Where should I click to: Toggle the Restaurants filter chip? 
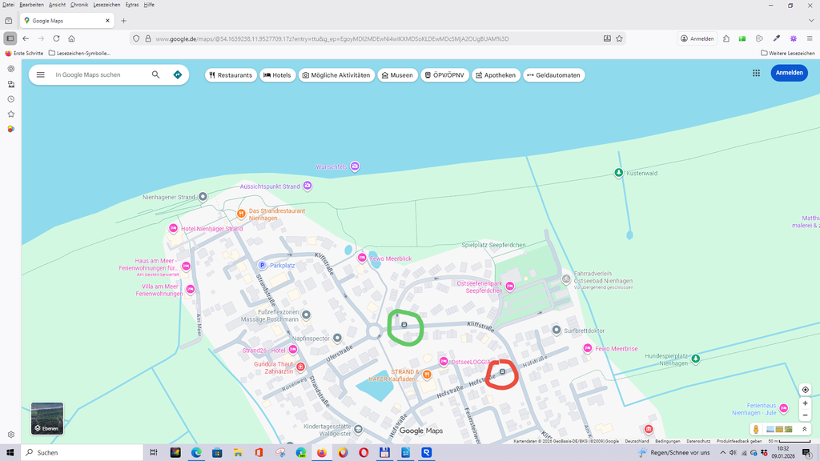click(x=231, y=75)
